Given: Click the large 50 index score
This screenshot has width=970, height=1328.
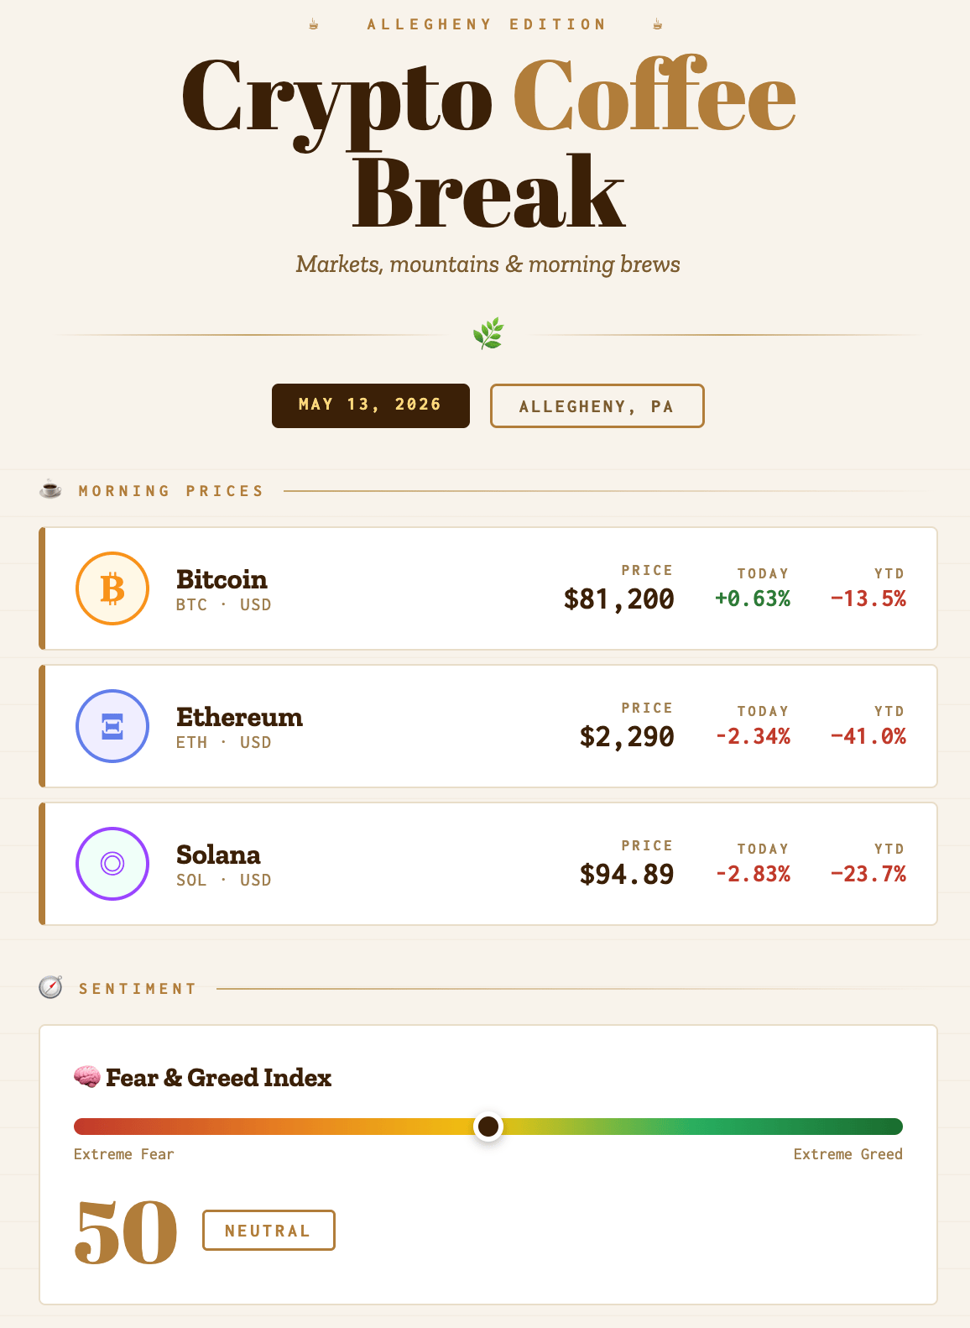Looking at the screenshot, I should click(x=126, y=1231).
